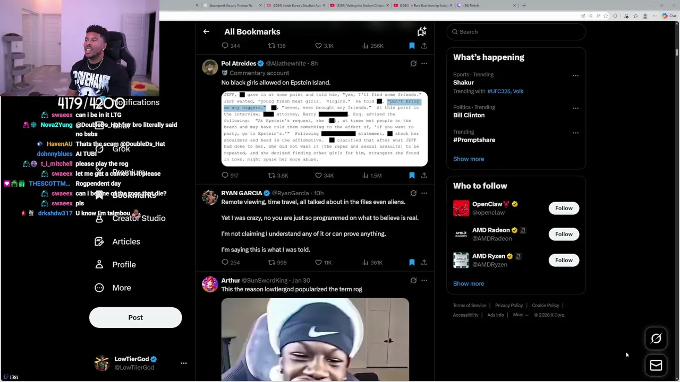Open Bill Clinton trending topic
Viewport: 680px width, 382px height.
point(469,115)
